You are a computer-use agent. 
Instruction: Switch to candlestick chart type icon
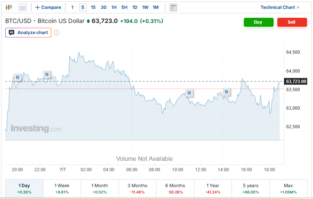9,7
